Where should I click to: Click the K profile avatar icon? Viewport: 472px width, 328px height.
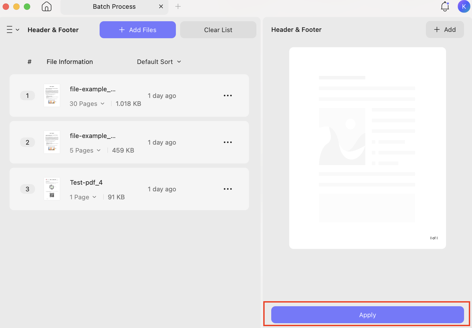464,7
